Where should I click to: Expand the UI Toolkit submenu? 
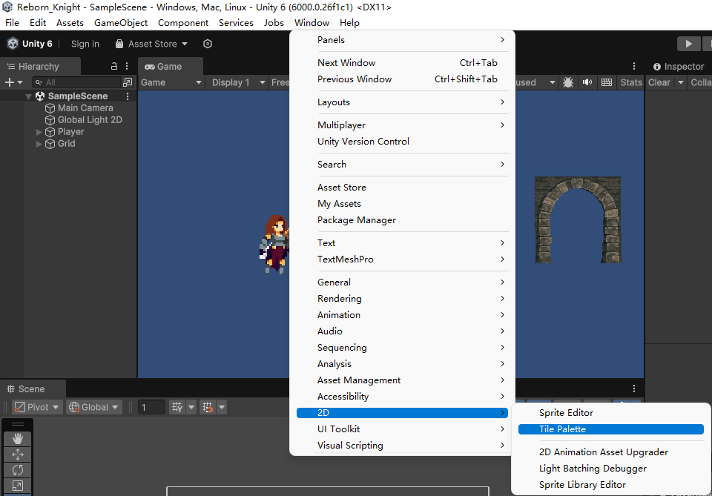click(402, 429)
